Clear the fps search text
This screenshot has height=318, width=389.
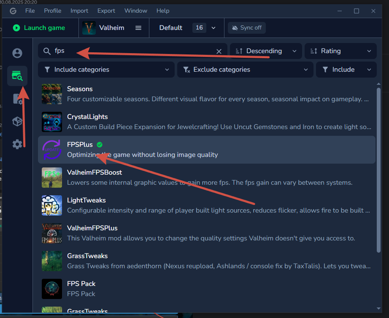[219, 51]
